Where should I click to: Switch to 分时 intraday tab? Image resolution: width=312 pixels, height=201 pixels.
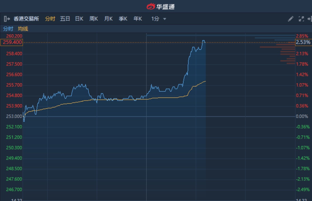click(50, 19)
